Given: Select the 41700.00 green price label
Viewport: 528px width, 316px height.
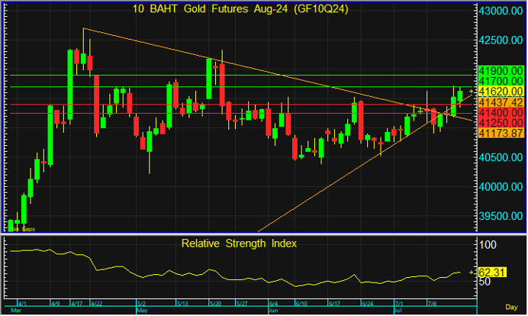Looking at the screenshot, I should [x=500, y=80].
